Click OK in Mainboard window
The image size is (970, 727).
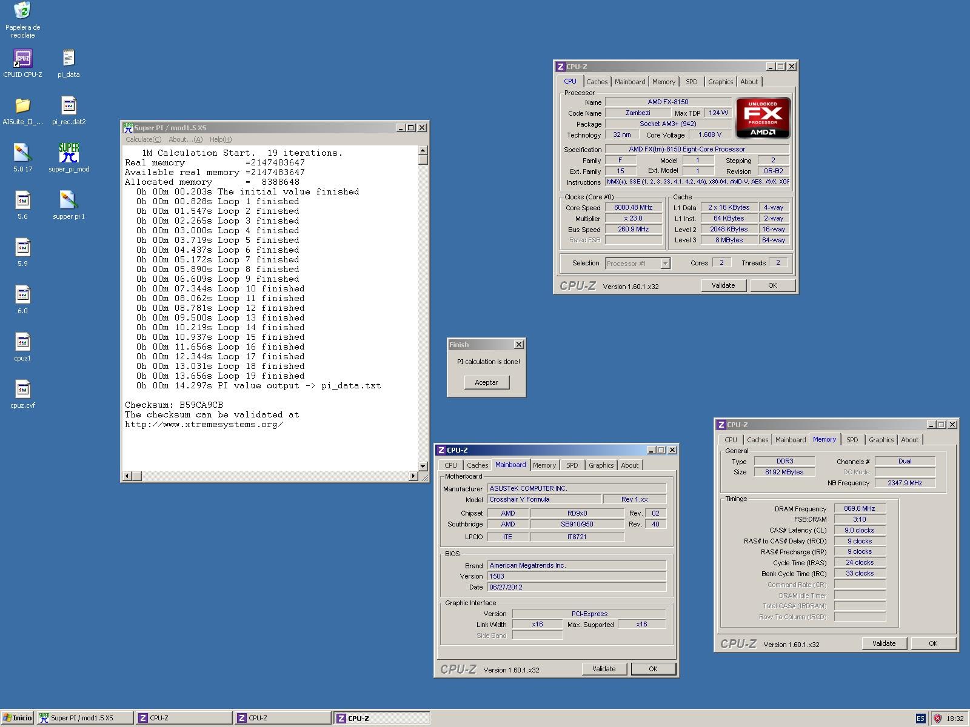(653, 669)
